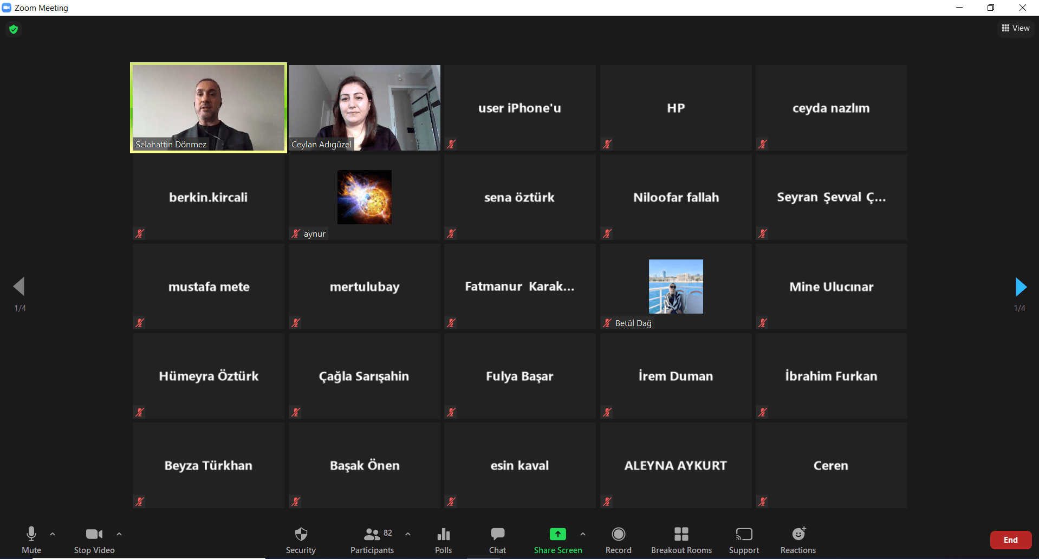Click the Support icon in the toolbar

coord(744,535)
